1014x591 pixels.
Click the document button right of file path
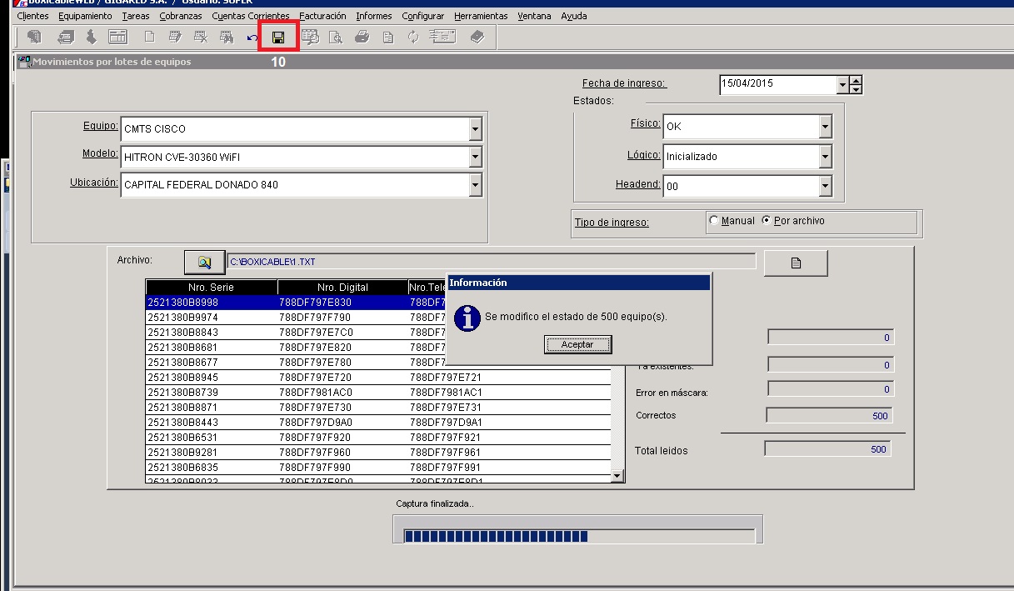tap(796, 263)
